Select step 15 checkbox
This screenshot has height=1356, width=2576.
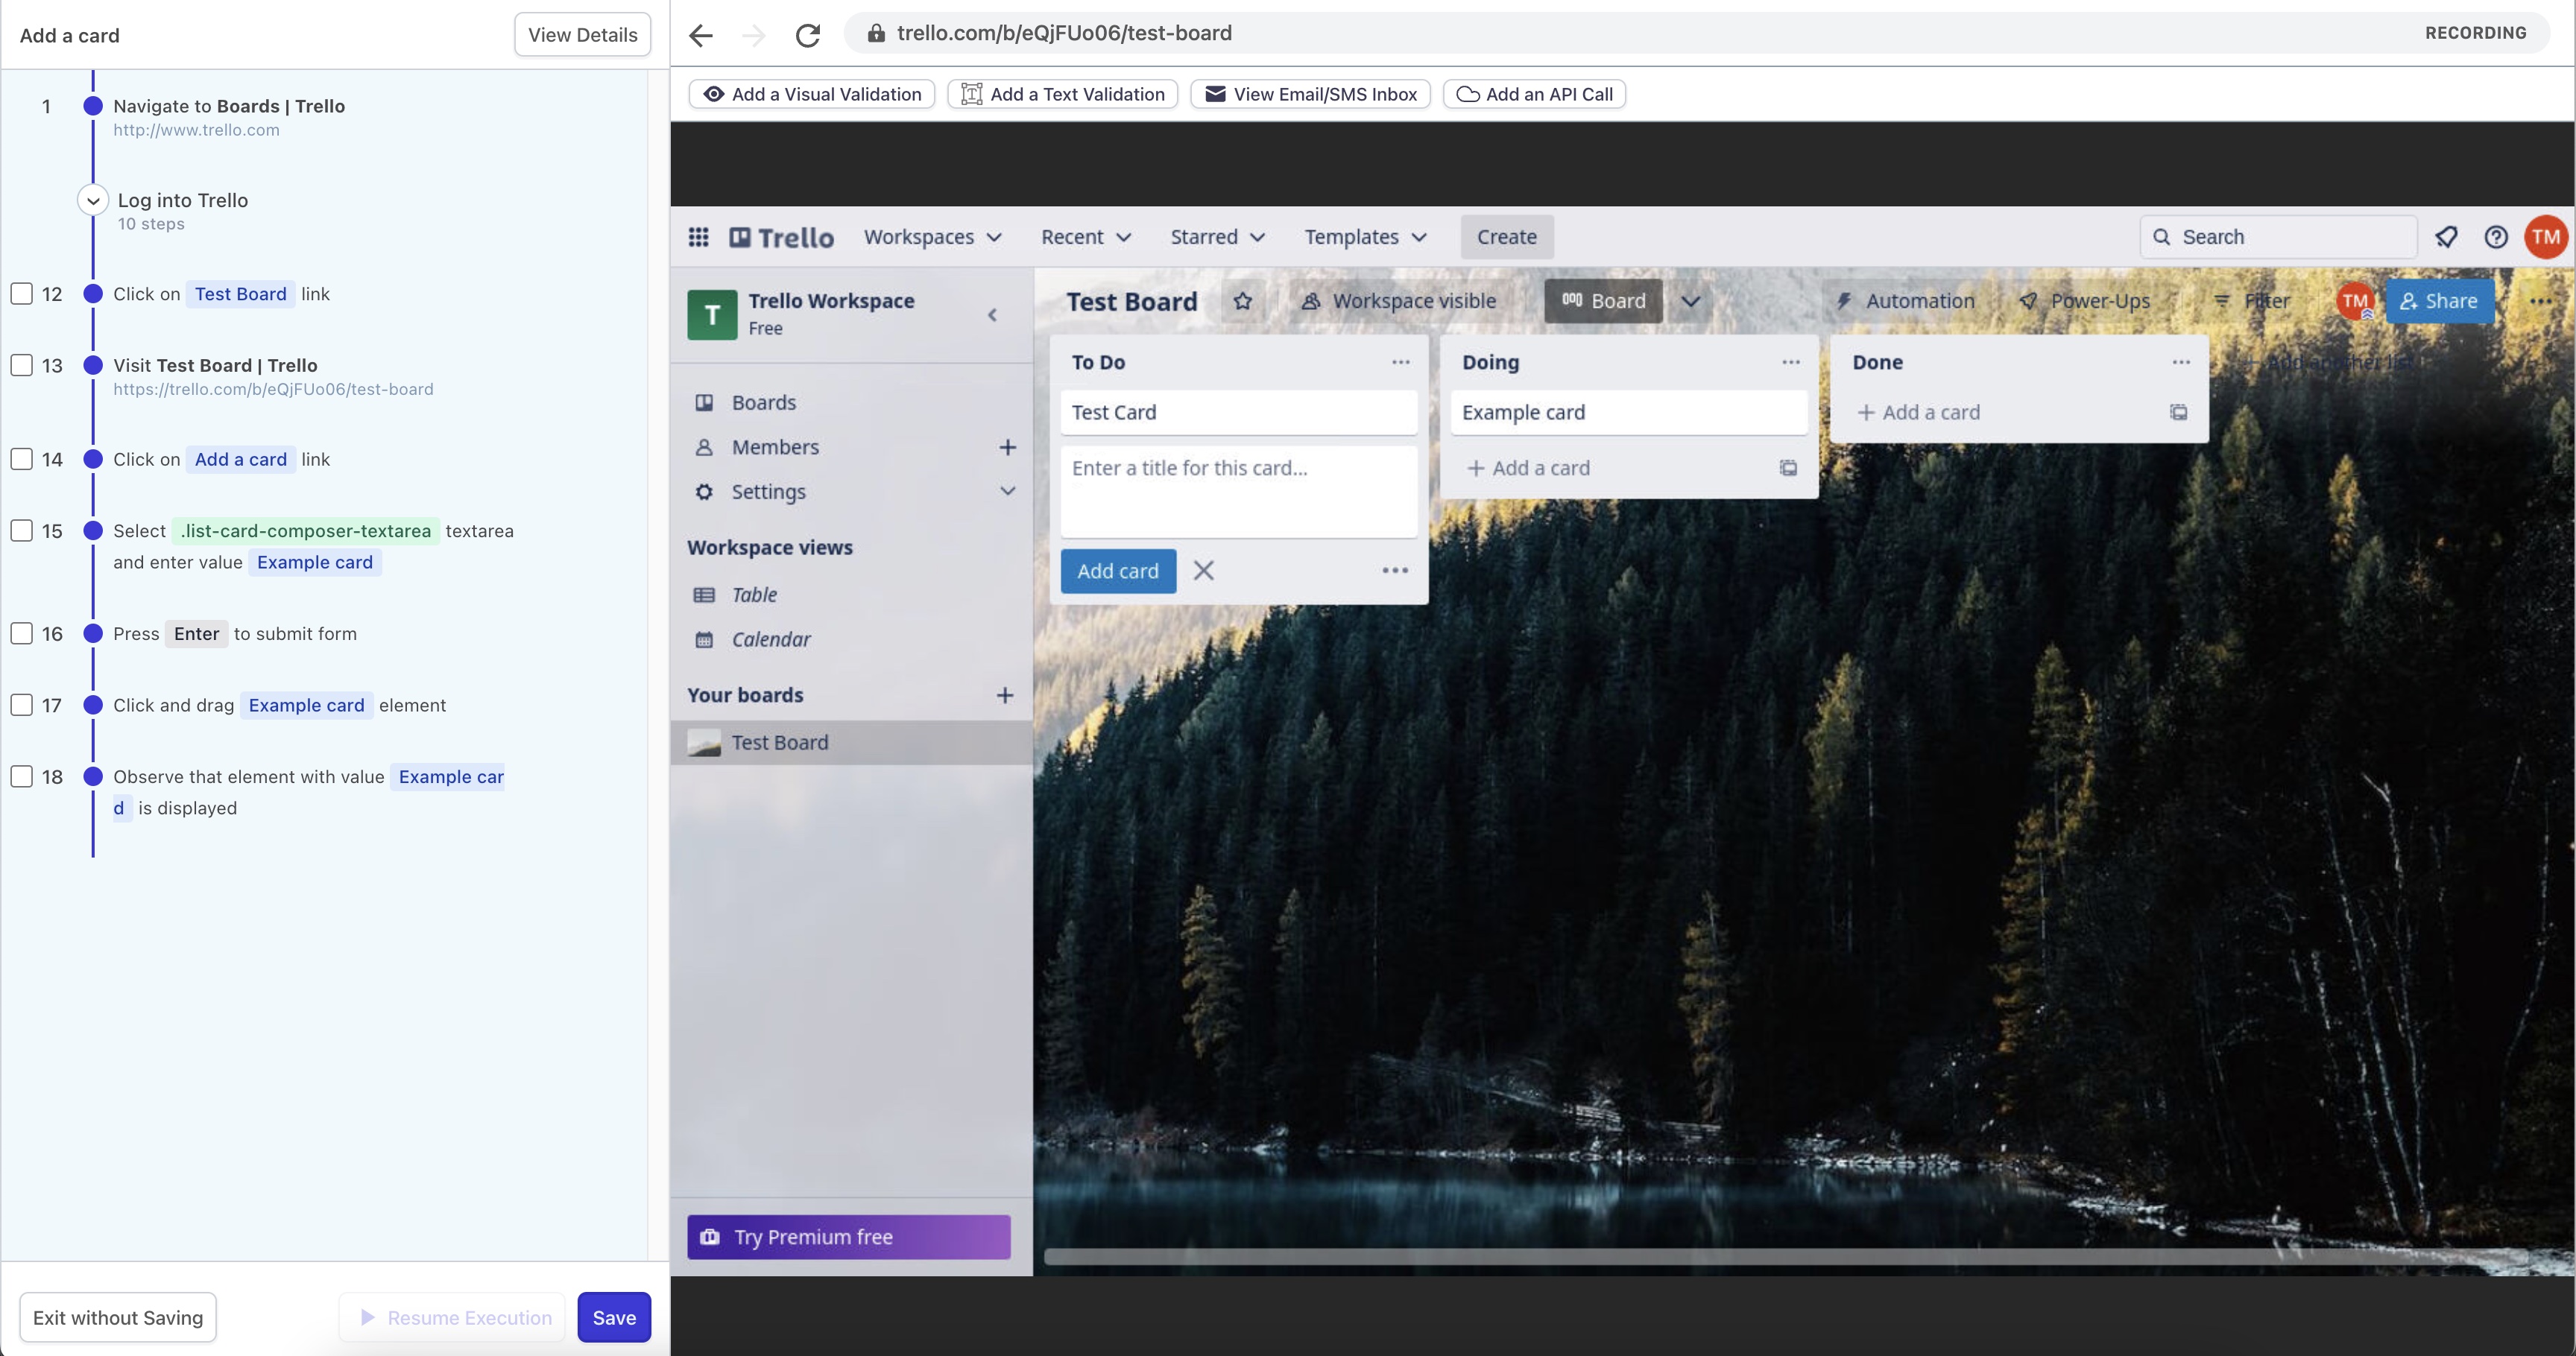coord(22,530)
